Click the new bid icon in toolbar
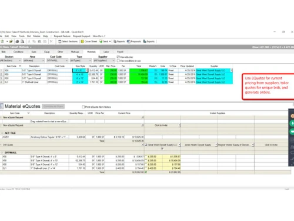 [2, 41]
